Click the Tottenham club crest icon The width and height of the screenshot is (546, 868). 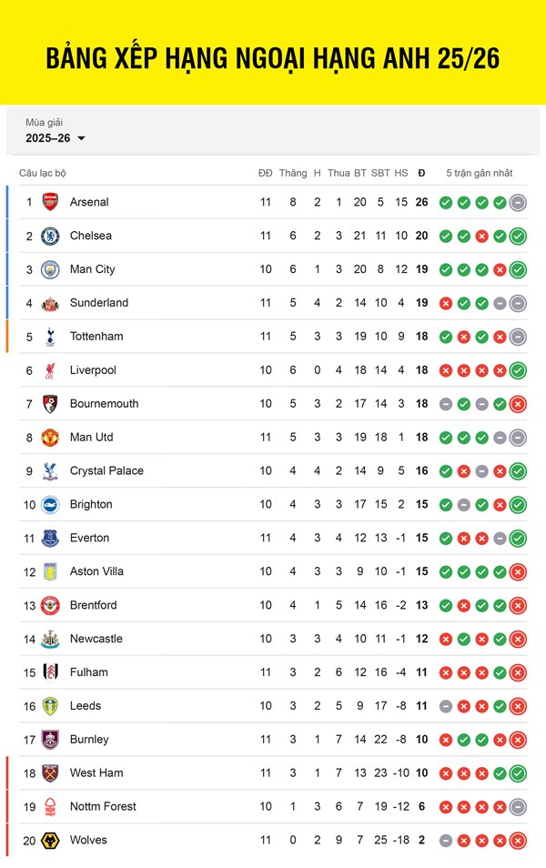50,337
